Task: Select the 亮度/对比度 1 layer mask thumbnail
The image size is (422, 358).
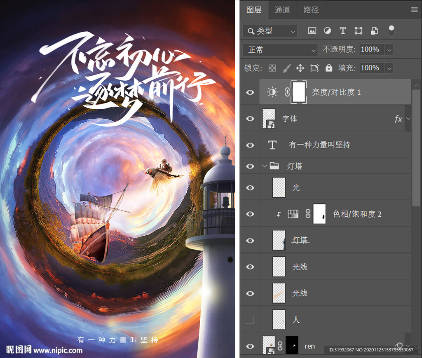Action: coord(298,92)
